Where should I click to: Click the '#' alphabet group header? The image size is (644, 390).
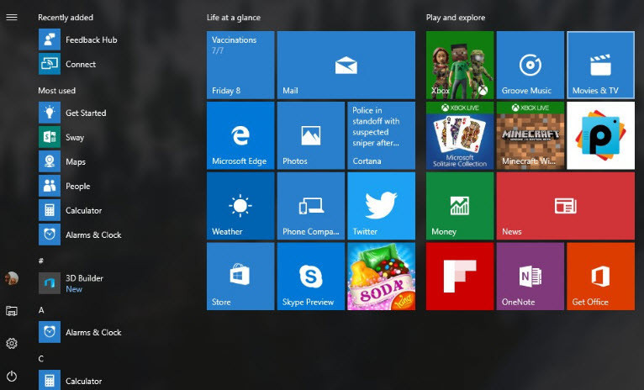coord(40,261)
